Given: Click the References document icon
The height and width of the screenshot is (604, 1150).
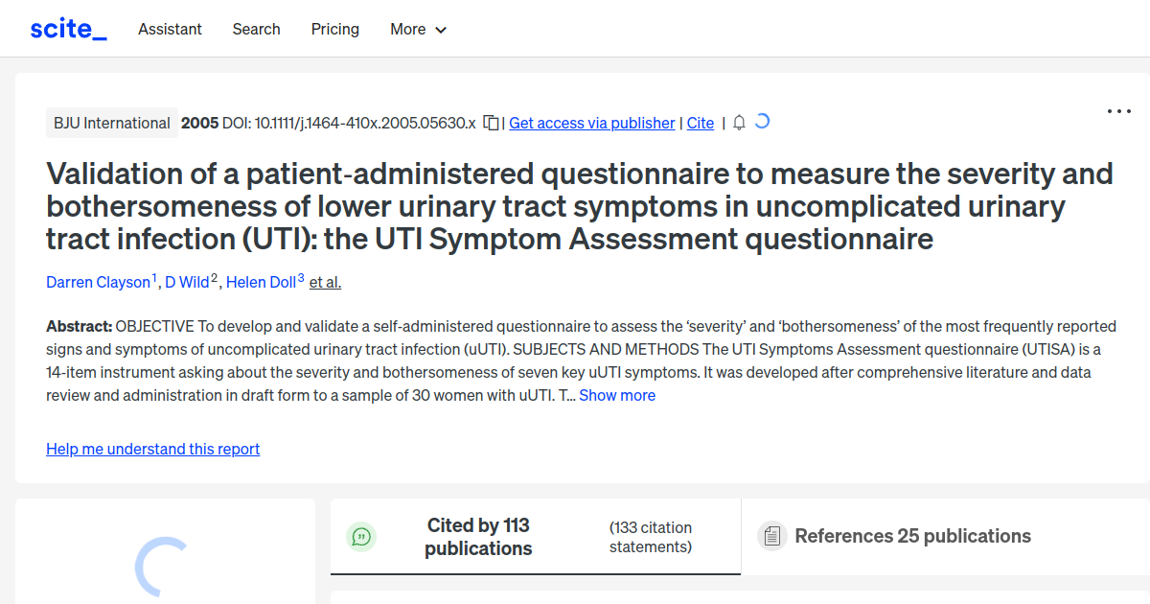Looking at the screenshot, I should point(771,536).
